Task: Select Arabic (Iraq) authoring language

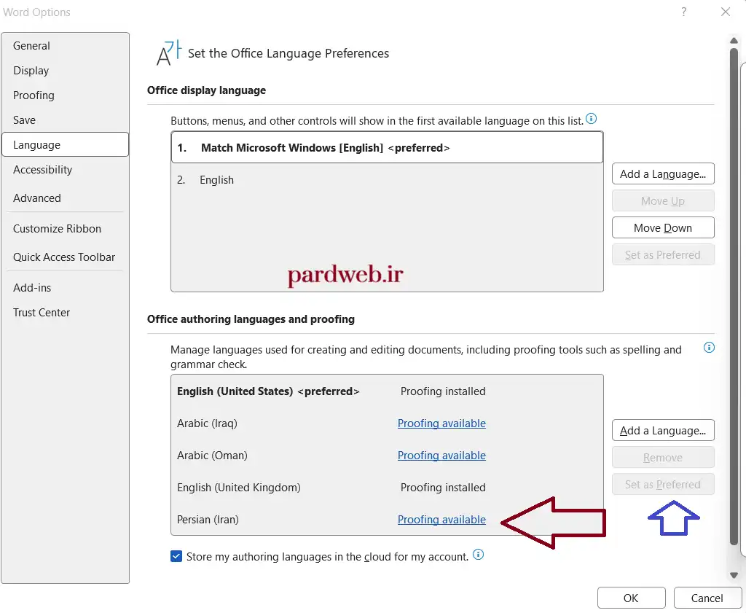Action: point(387,423)
